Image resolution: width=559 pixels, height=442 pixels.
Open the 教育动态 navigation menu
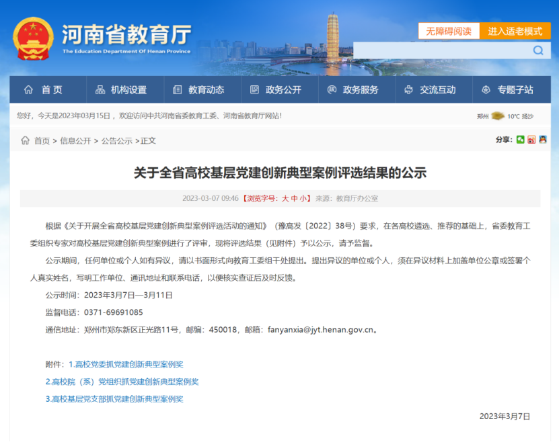(198, 90)
